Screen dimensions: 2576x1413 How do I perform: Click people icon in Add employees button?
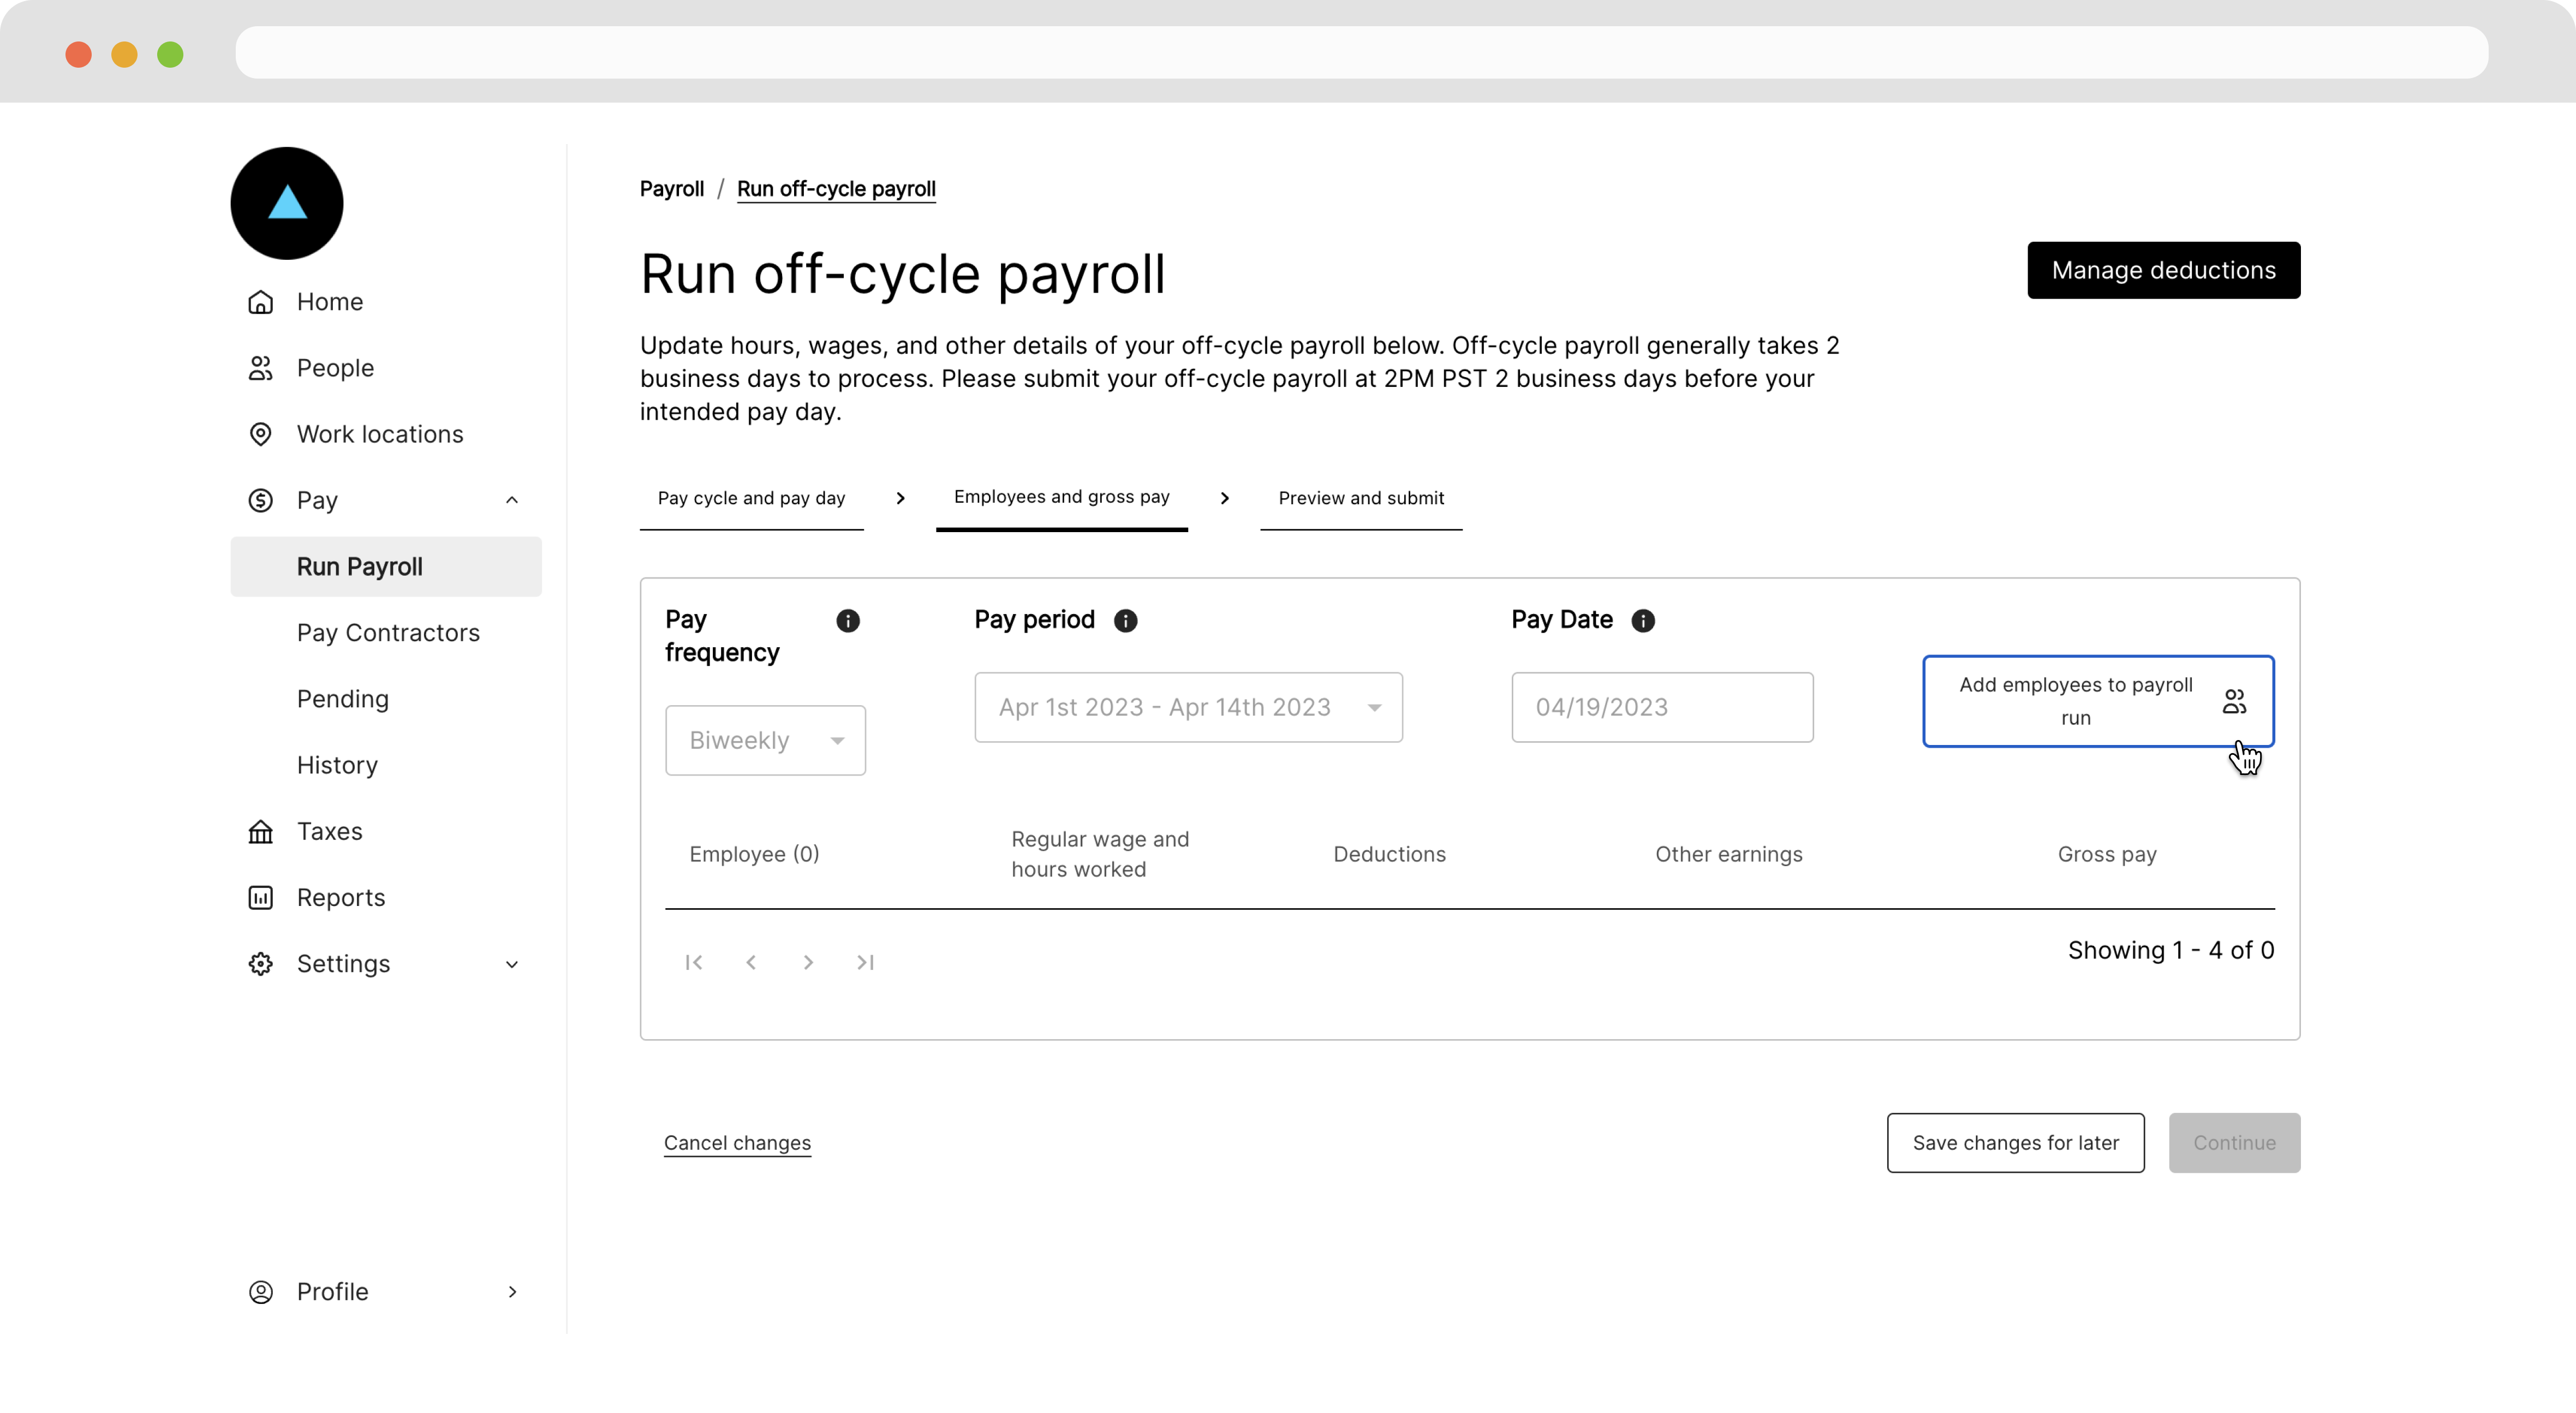pyautogui.click(x=2234, y=701)
